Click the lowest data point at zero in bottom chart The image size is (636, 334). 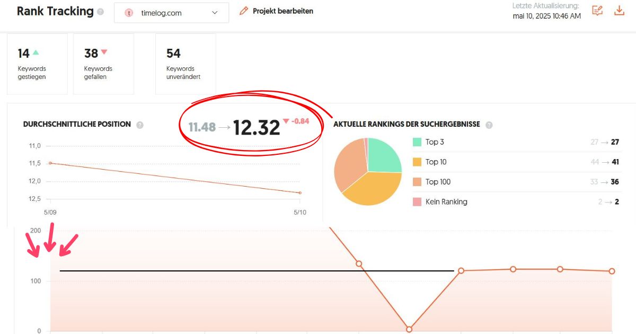409,329
